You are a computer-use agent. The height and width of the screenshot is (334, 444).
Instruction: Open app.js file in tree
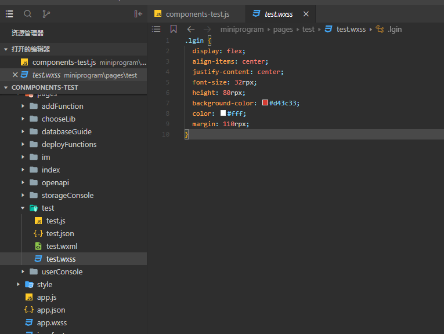[x=73, y=297]
